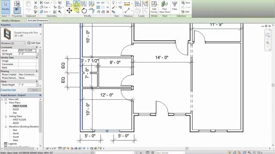Viewport: 275px width, 154px height.
Task: Toggle Select Pinned Elements in status bar
Action: 240,153
